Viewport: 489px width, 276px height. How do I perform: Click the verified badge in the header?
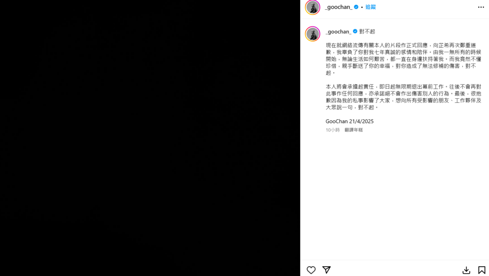(x=356, y=7)
